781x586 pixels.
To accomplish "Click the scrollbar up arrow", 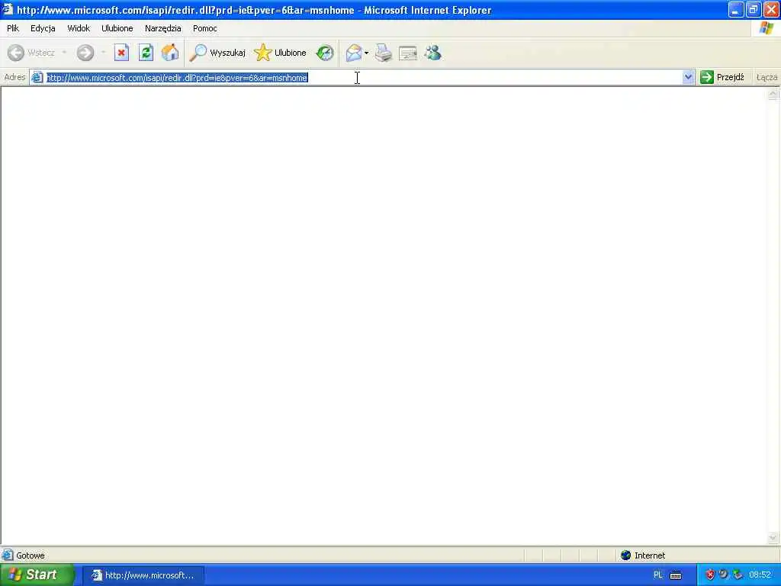I will click(773, 94).
